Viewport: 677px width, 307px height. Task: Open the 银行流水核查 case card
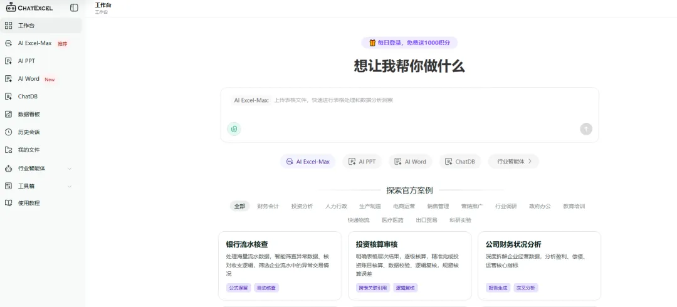coord(280,266)
